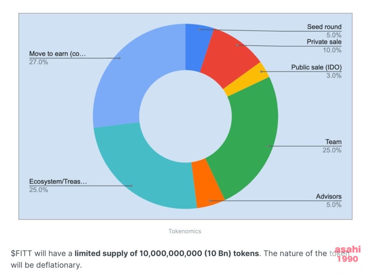Click the truncated Move to earn (co… label
The image size is (365, 274).
tap(57, 54)
